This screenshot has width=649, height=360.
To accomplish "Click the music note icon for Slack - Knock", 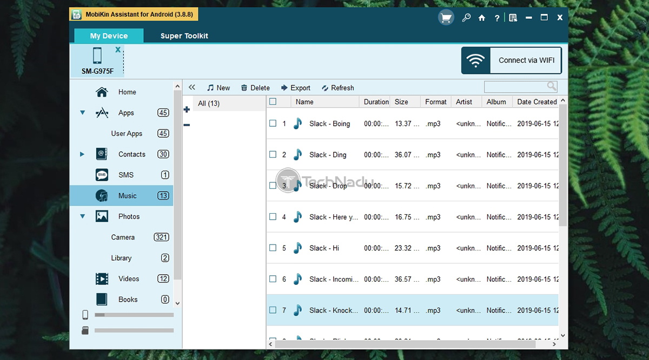I will click(x=297, y=310).
